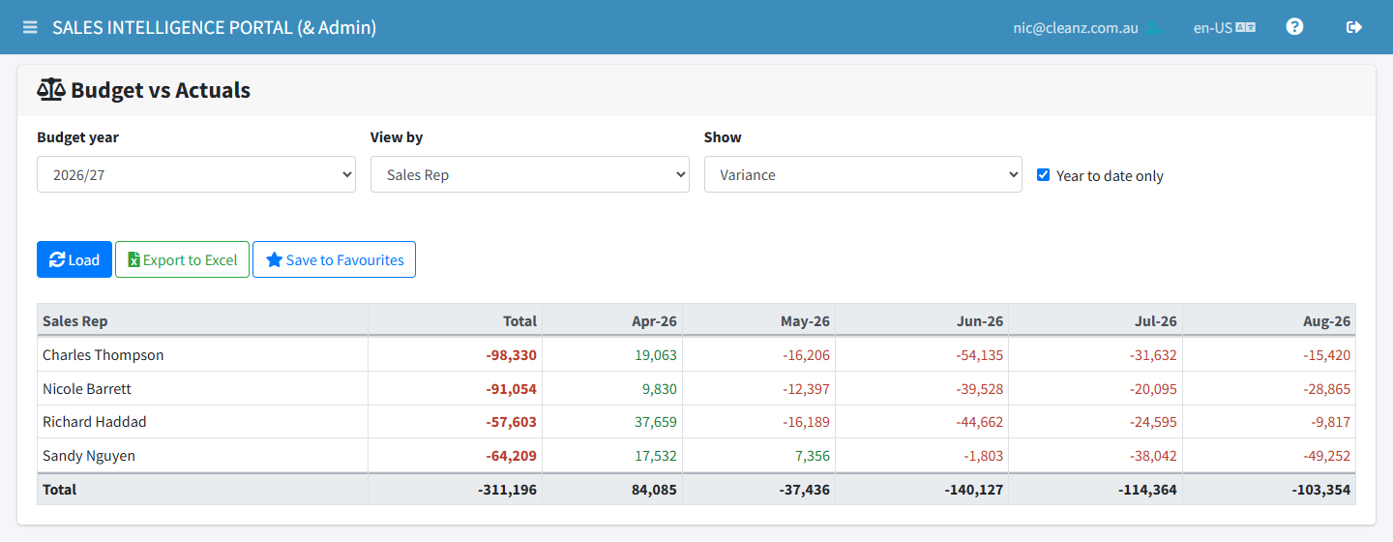Click Nicole Barrett's Jul-26 value -20,095
Image resolution: width=1393 pixels, height=542 pixels.
pyautogui.click(x=1153, y=389)
